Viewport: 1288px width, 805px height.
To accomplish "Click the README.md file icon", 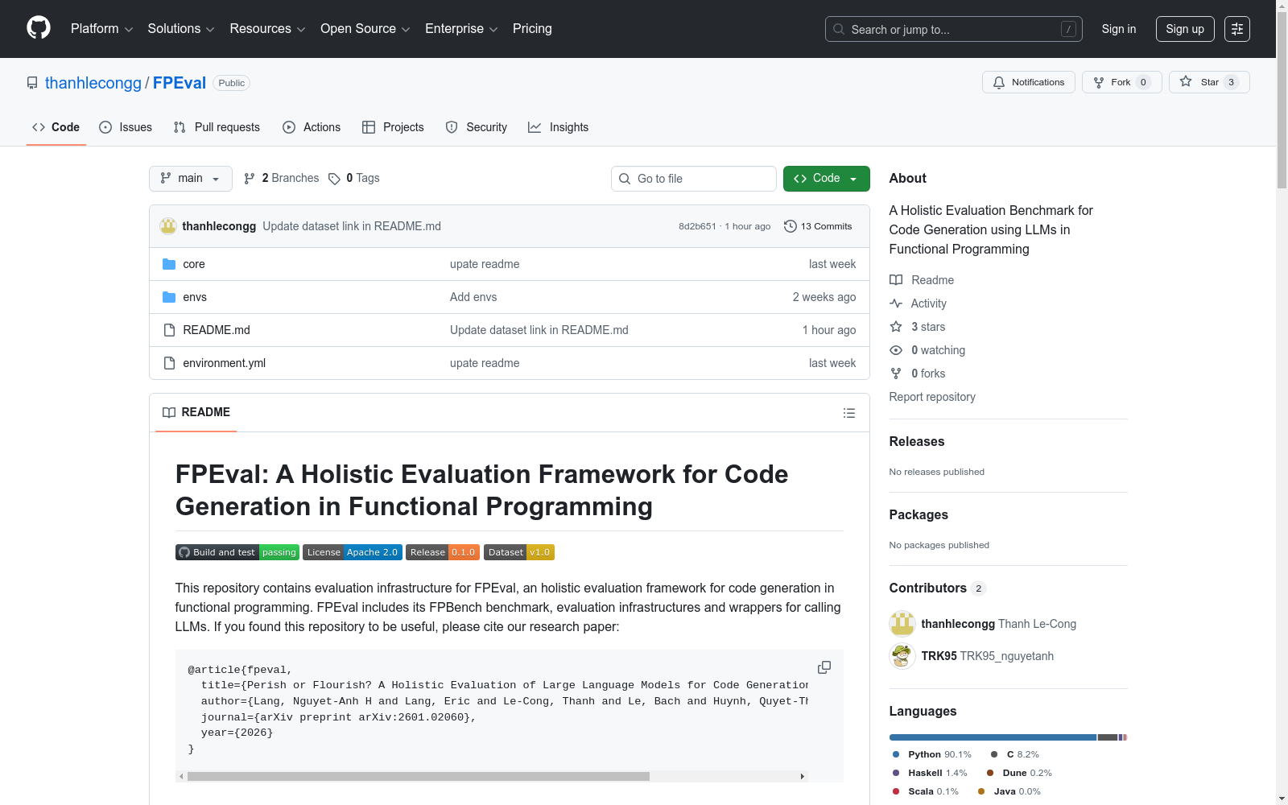I will [x=169, y=330].
